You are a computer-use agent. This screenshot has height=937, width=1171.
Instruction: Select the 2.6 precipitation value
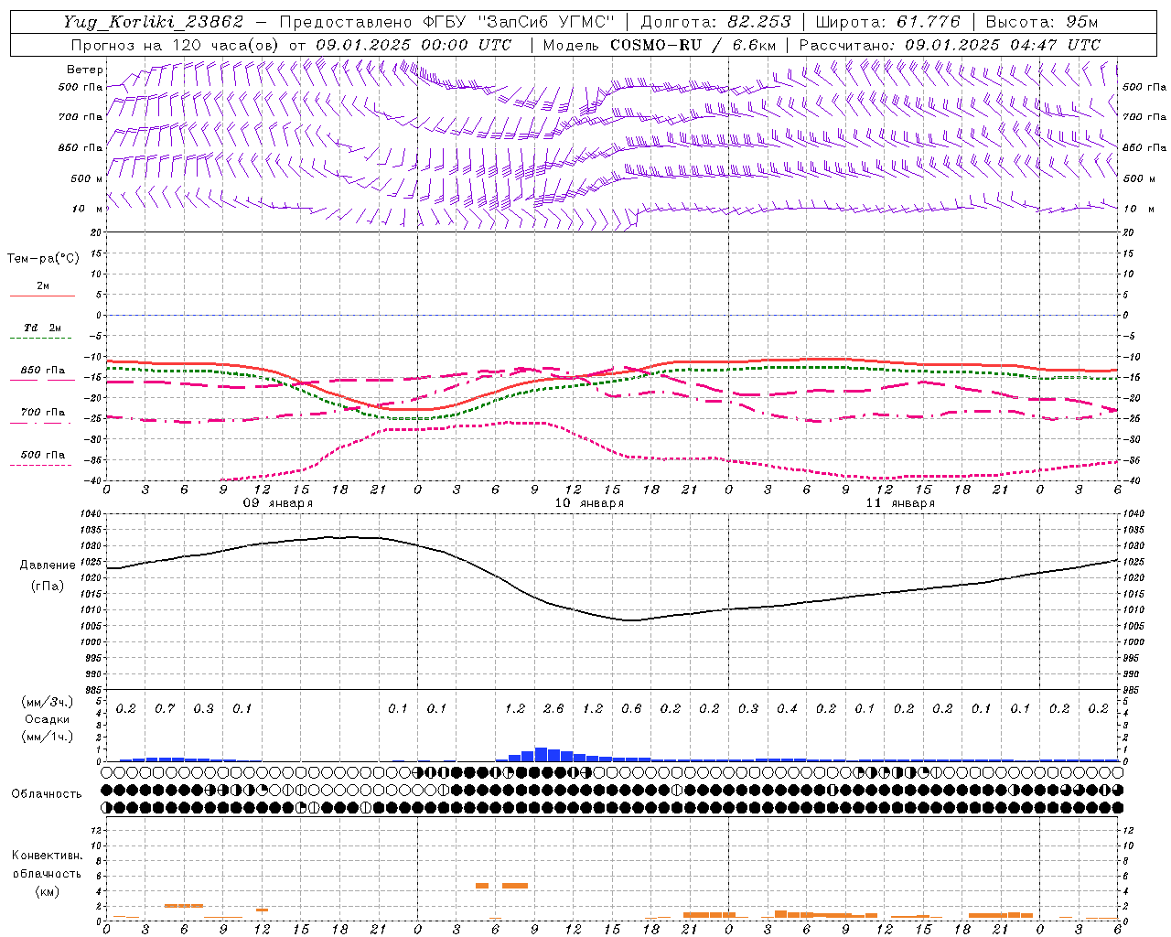(553, 709)
